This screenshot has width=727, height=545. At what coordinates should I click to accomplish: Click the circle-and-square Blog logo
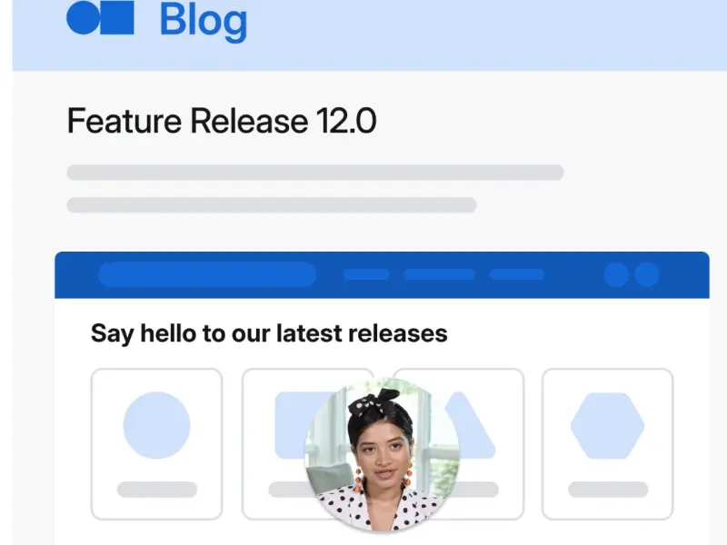tap(101, 18)
